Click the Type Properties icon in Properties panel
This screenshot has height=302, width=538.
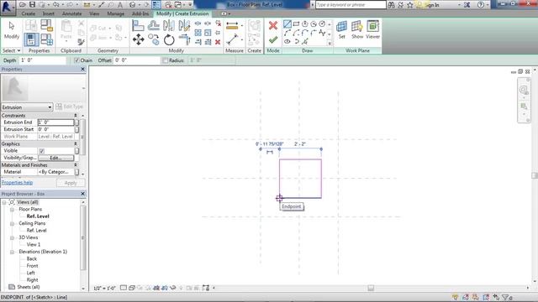click(31, 25)
